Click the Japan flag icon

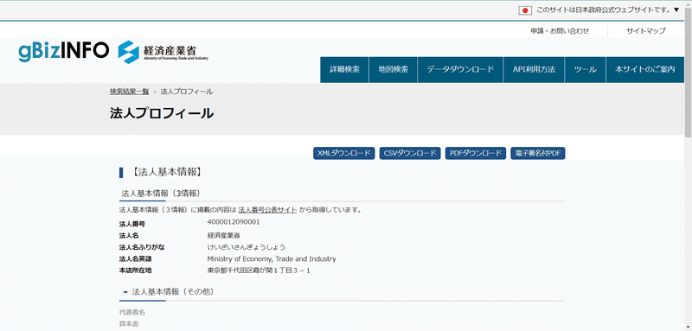(x=525, y=10)
